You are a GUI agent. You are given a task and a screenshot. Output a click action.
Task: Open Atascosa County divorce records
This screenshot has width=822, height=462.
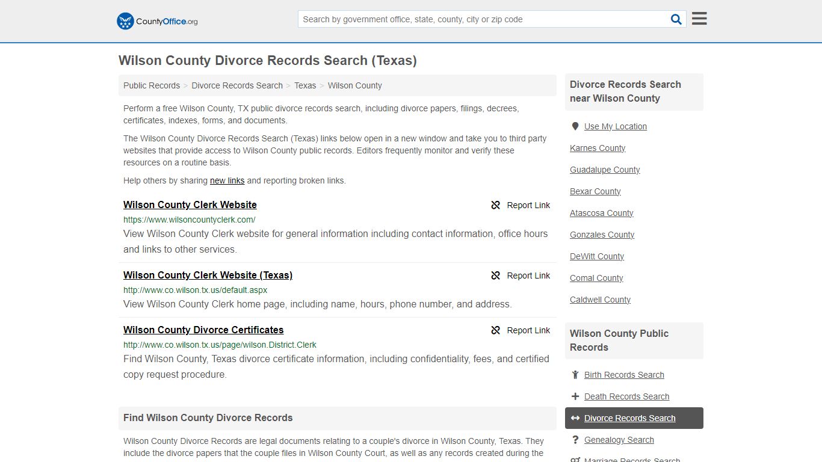[x=602, y=213]
